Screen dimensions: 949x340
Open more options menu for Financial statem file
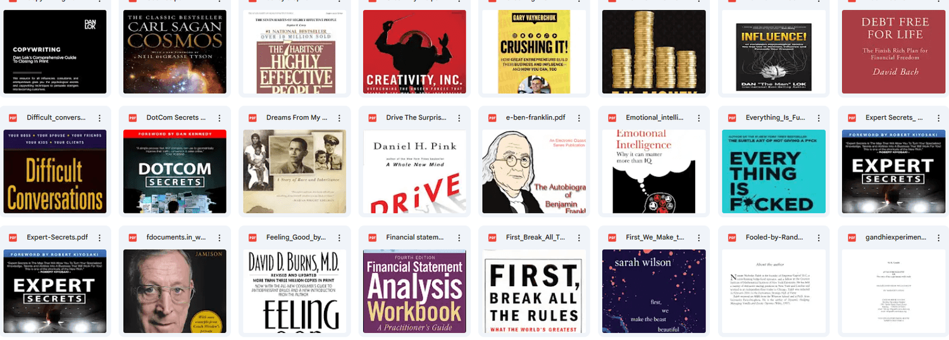point(459,238)
